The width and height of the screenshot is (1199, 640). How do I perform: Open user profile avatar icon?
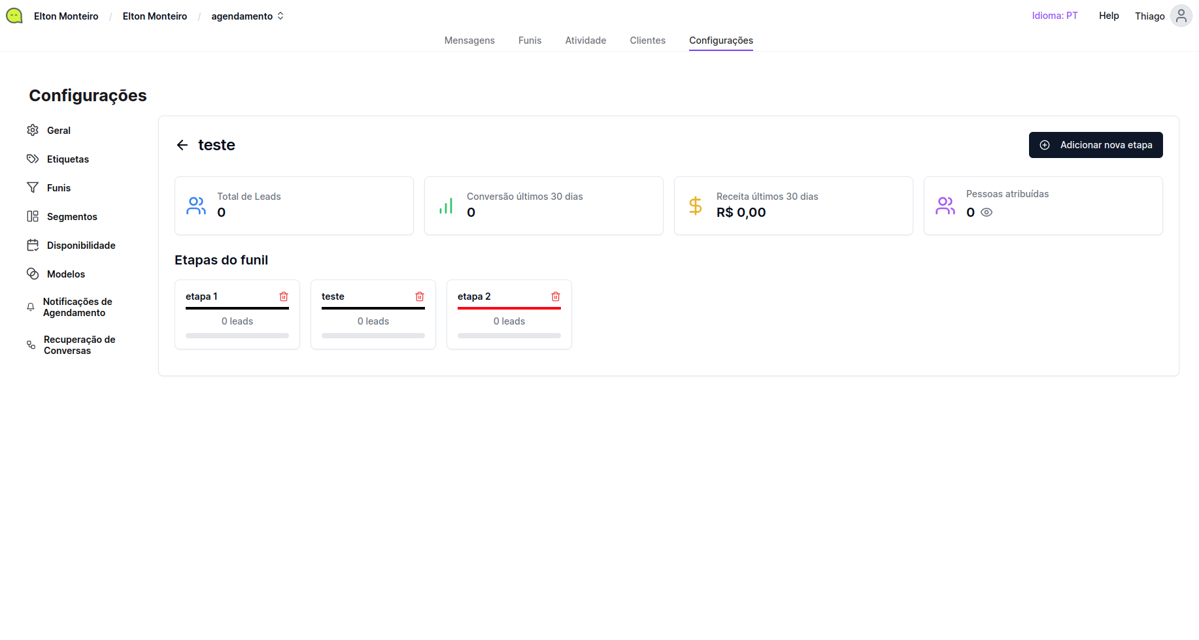click(x=1181, y=16)
